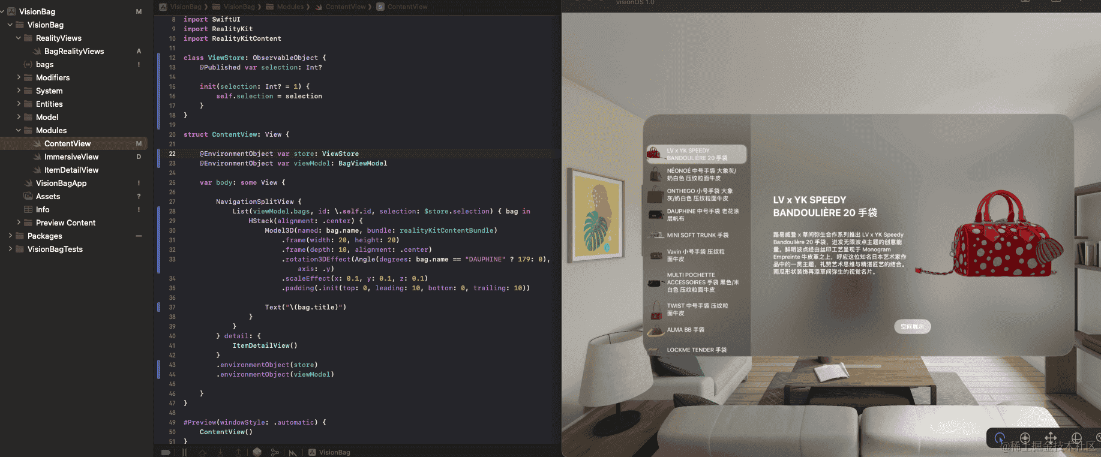Select the simulator camera-look tool
The width and height of the screenshot is (1101, 457).
coord(1025,438)
